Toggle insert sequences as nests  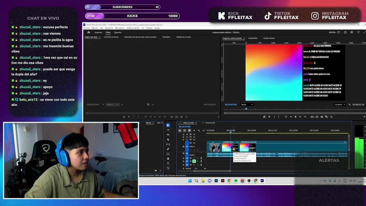pos(180,130)
